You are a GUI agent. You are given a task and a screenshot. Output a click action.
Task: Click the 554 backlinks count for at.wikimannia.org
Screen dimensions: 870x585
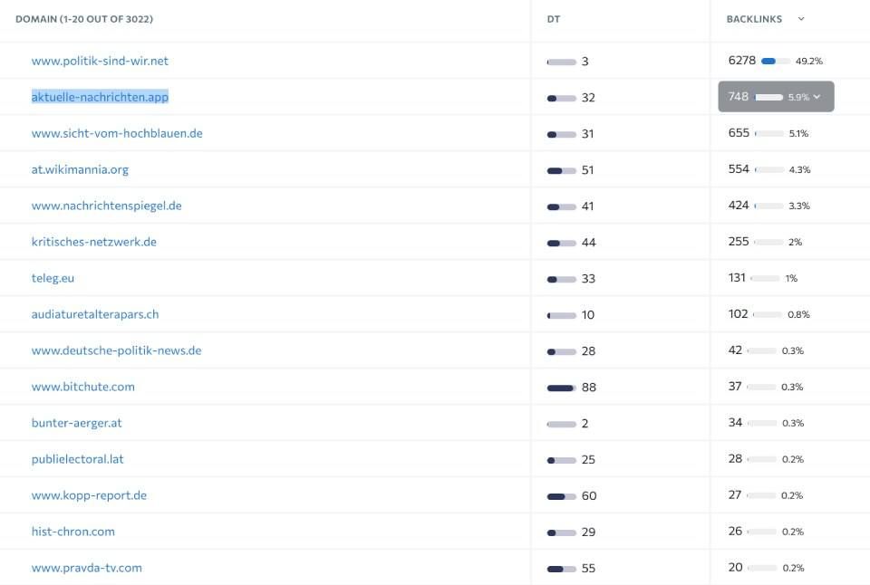click(739, 169)
